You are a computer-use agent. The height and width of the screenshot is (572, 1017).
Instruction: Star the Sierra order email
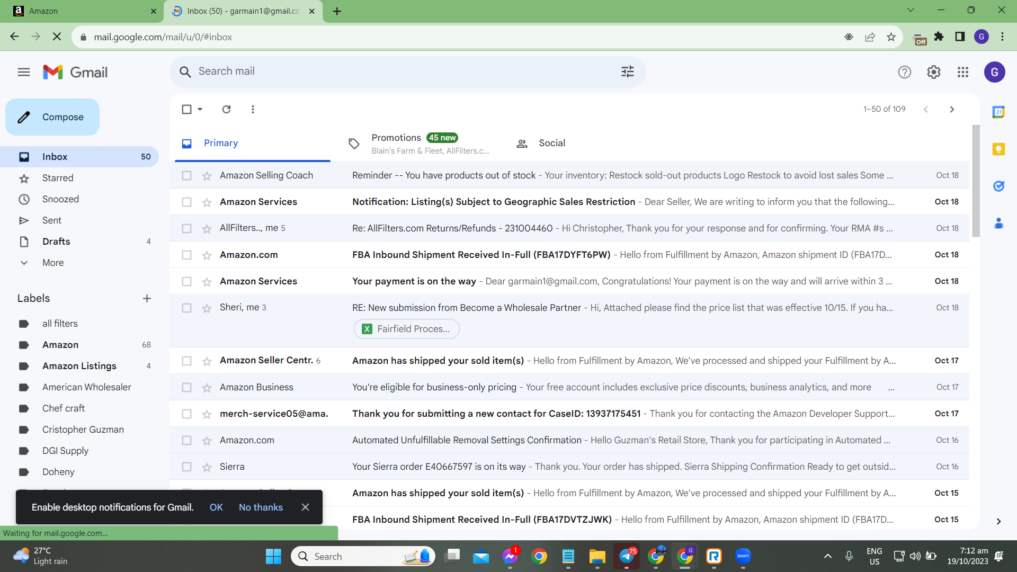click(x=207, y=467)
